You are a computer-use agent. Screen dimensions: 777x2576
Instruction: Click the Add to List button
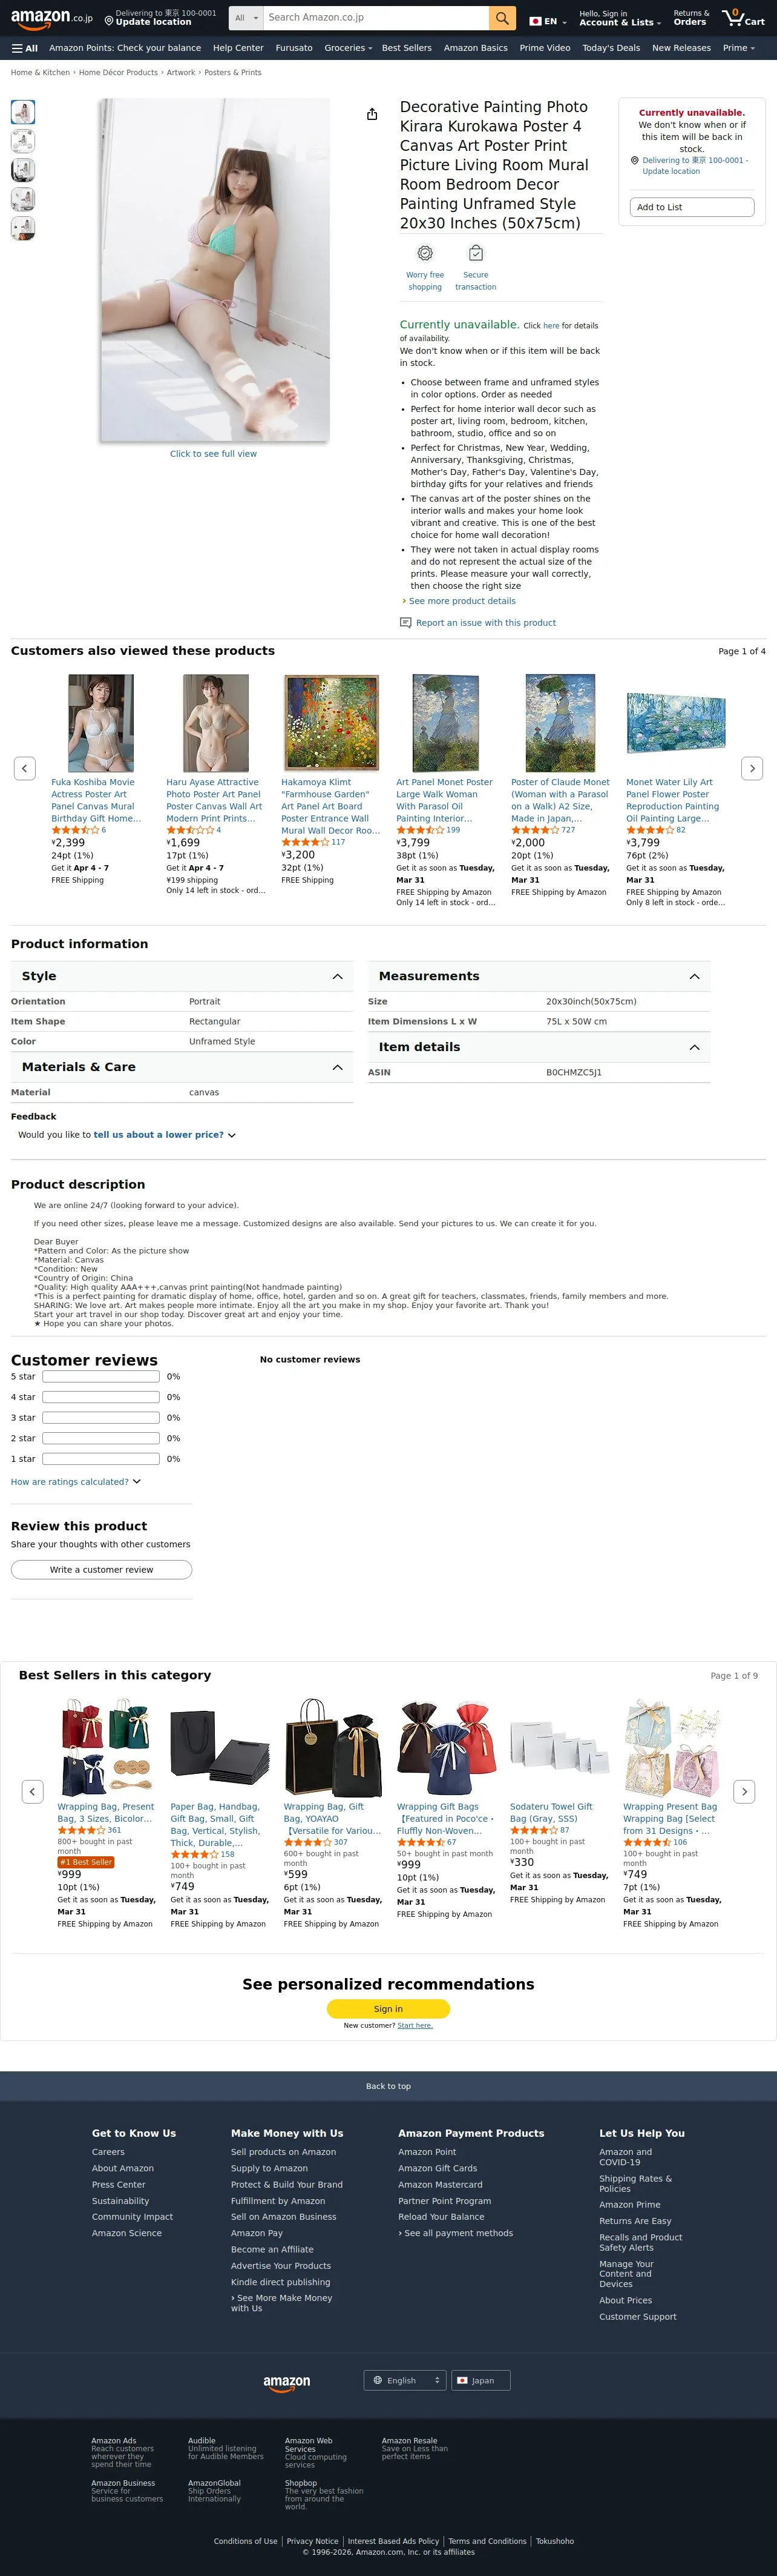coord(691,207)
